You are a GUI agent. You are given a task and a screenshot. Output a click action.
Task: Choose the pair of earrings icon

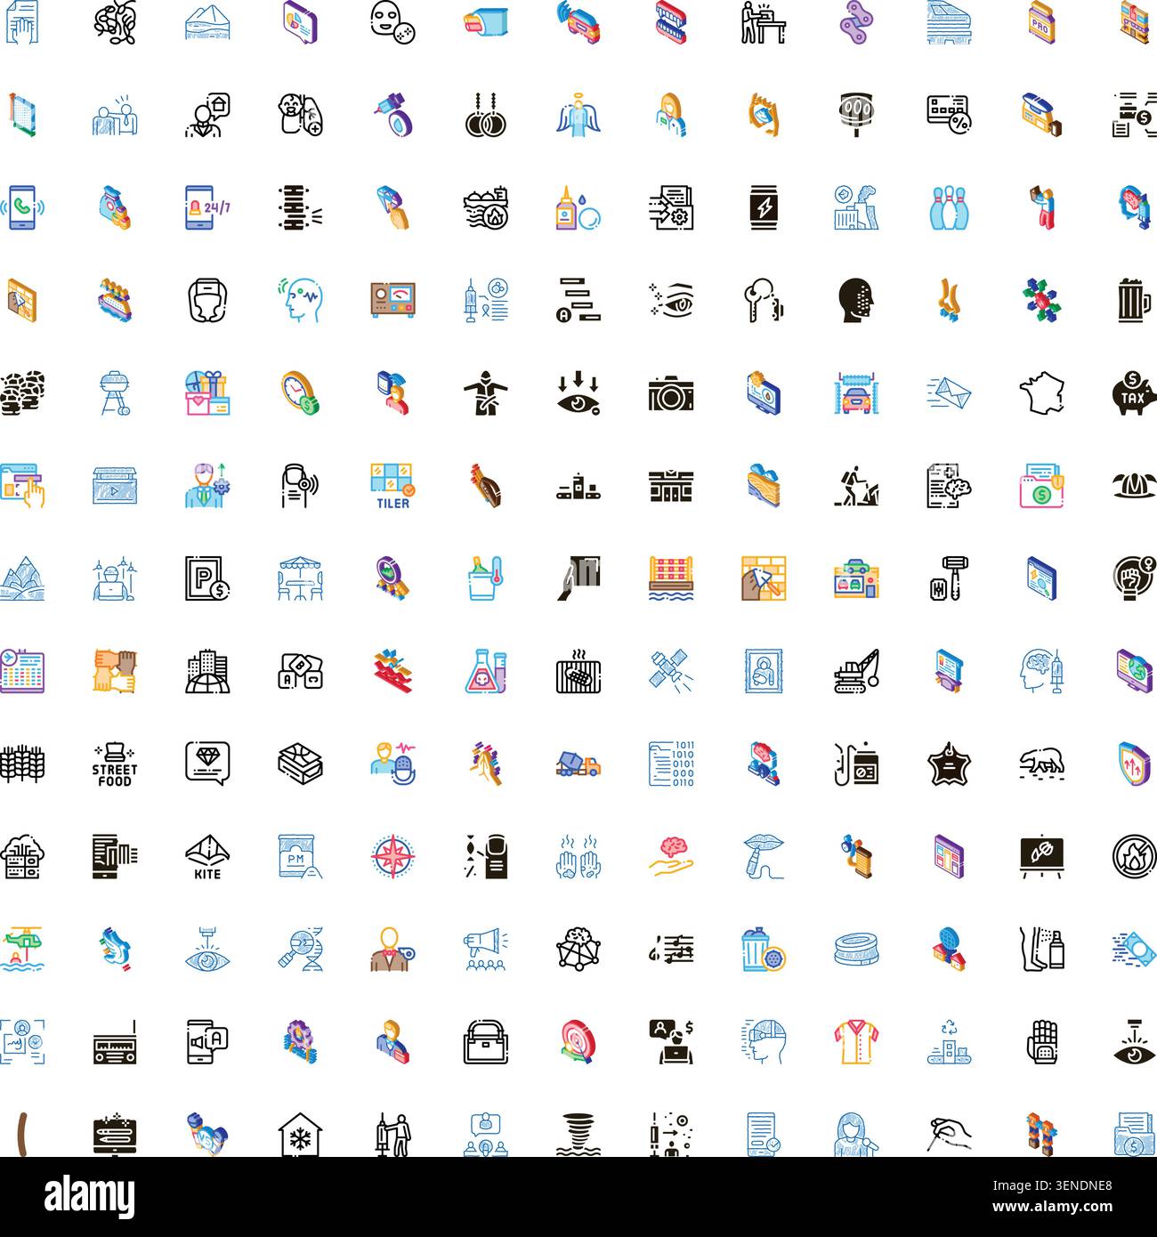pos(486,116)
